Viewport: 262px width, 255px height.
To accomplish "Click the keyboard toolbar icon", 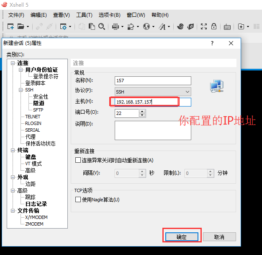I will click(x=227, y=26).
